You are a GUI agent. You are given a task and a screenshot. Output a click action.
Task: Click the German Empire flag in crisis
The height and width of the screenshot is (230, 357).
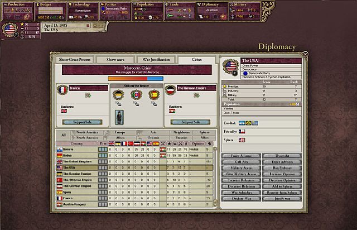tap(171, 90)
